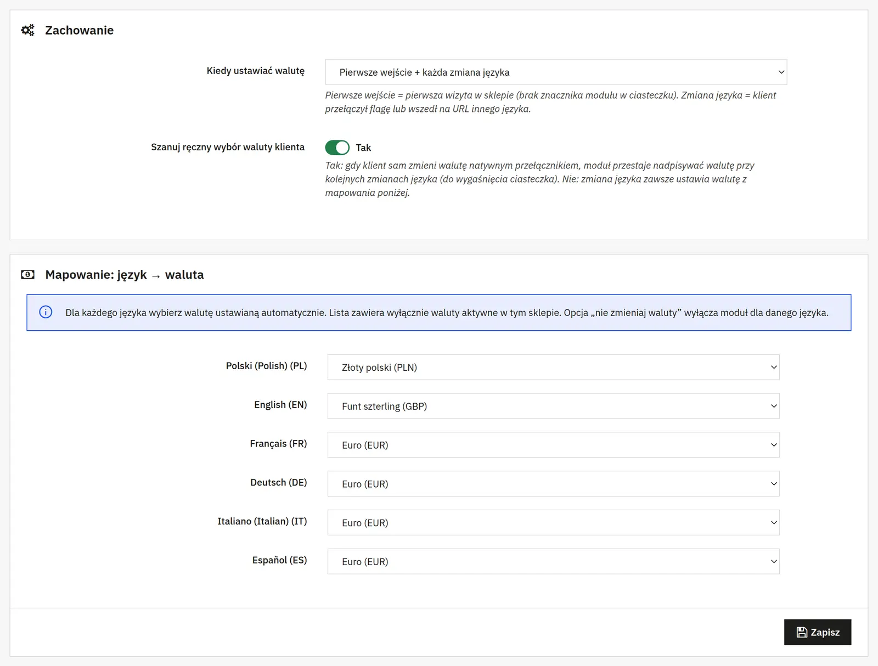Click the banknote icon beside Mapowanie heading
The height and width of the screenshot is (666, 878).
(x=27, y=274)
